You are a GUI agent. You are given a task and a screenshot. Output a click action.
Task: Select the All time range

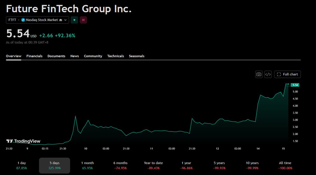[x=285, y=166]
